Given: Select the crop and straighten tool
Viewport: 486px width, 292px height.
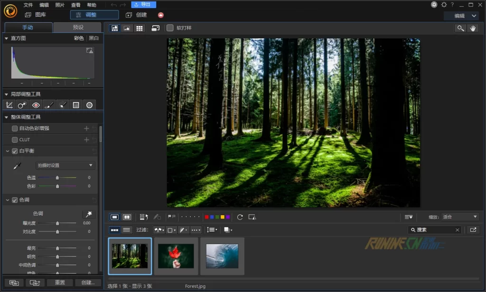Looking at the screenshot, I should [9, 105].
